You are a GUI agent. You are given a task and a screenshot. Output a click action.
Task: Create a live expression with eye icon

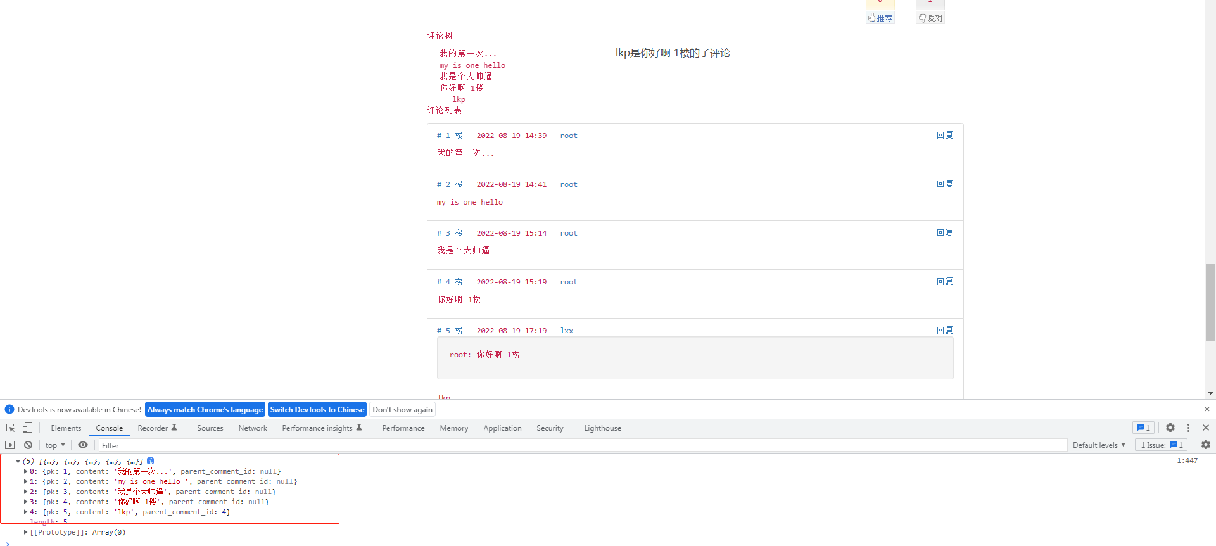click(x=83, y=445)
